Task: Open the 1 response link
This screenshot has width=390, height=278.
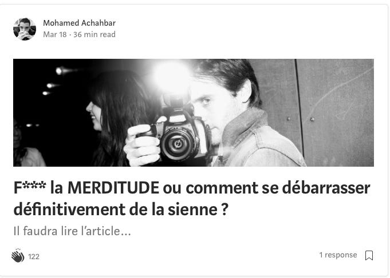Action: 338,255
